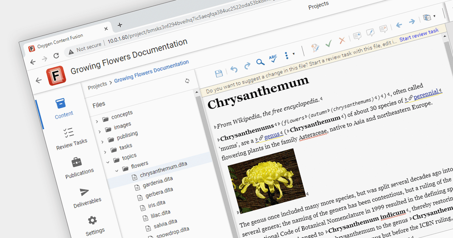The width and height of the screenshot is (453, 238).
Task: Click the Not secure warning in address bar
Action: point(85,47)
